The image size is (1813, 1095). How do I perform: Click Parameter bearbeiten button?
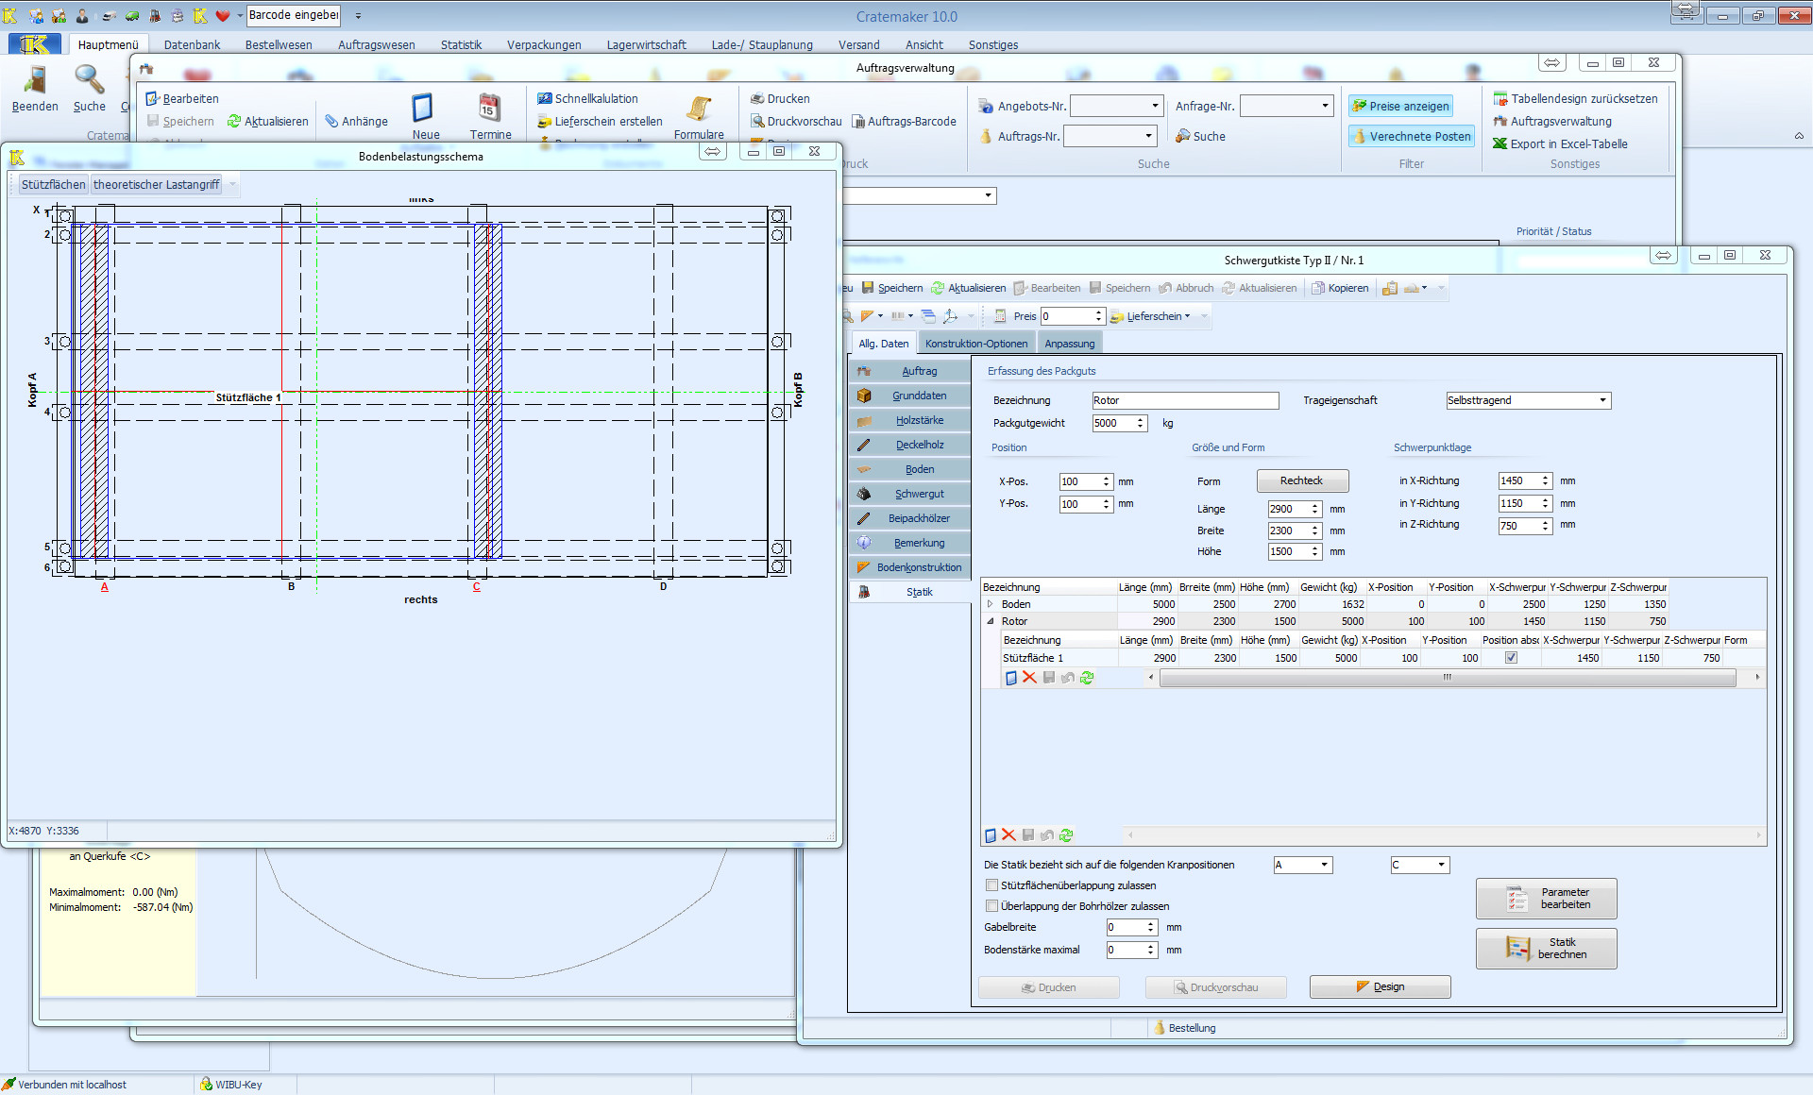(1546, 898)
